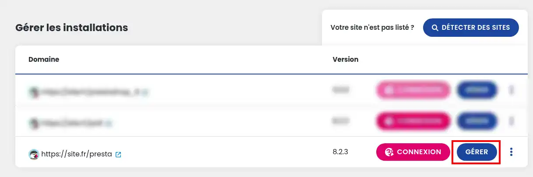Open external link icon in second blurred row
This screenshot has height=177, width=533.
(109, 124)
